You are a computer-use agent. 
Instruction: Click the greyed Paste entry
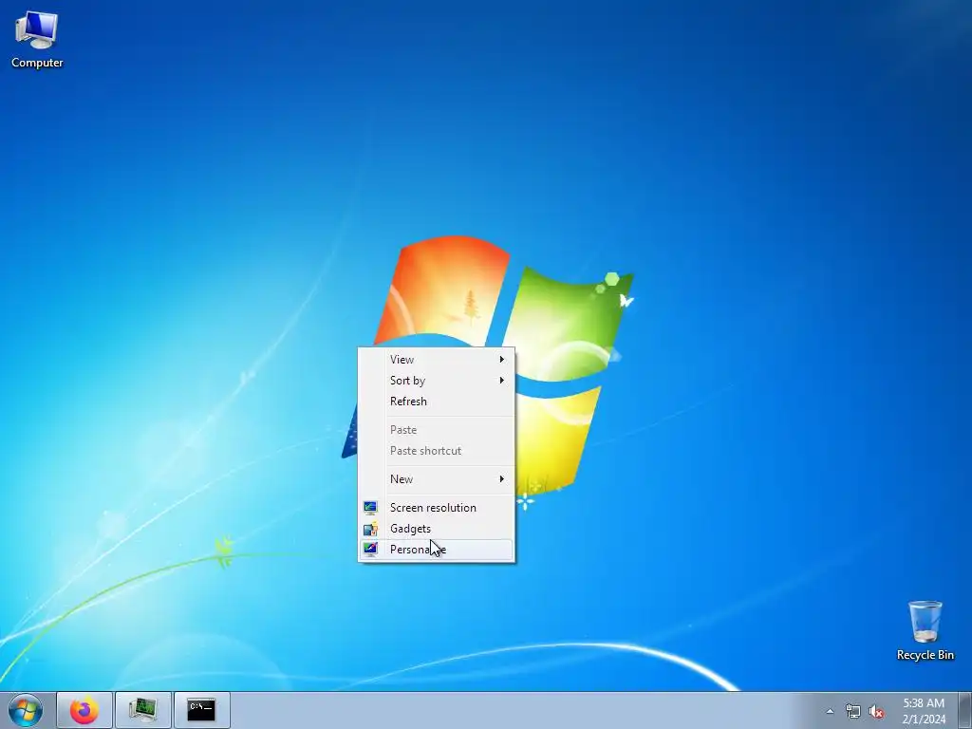click(437, 430)
